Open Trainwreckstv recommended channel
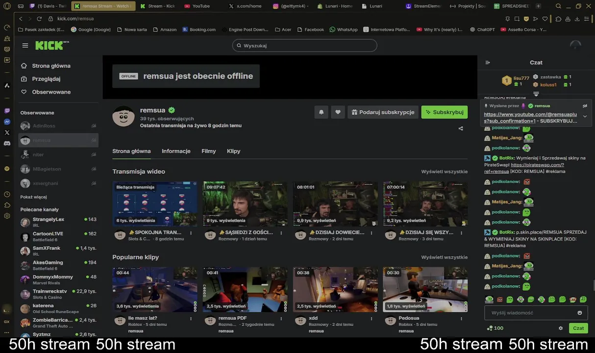Screen dimensions: 595x353 (x=58, y=294)
